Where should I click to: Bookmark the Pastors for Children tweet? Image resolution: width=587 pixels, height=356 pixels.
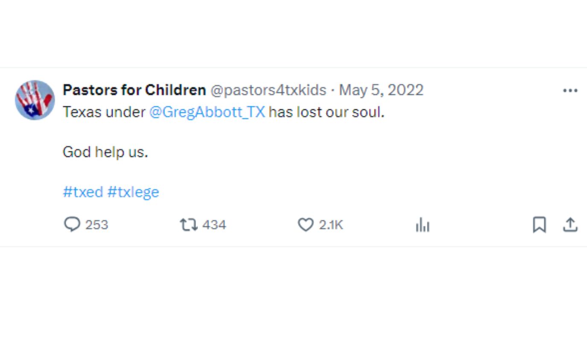click(539, 225)
